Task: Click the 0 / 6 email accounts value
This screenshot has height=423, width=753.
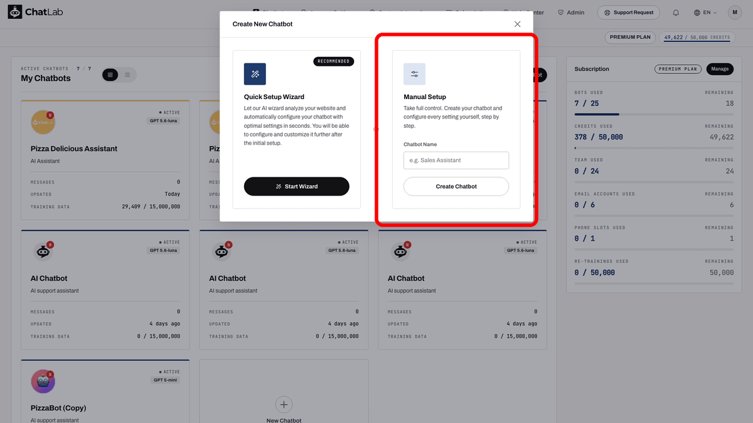Action: [x=585, y=205]
